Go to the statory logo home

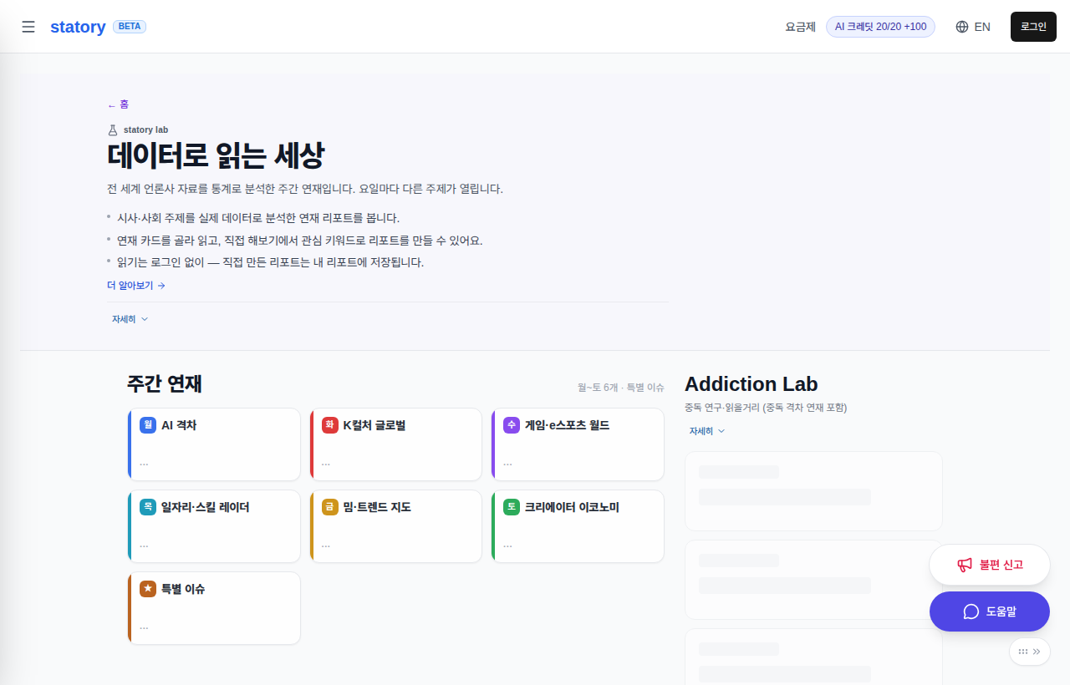click(x=78, y=27)
